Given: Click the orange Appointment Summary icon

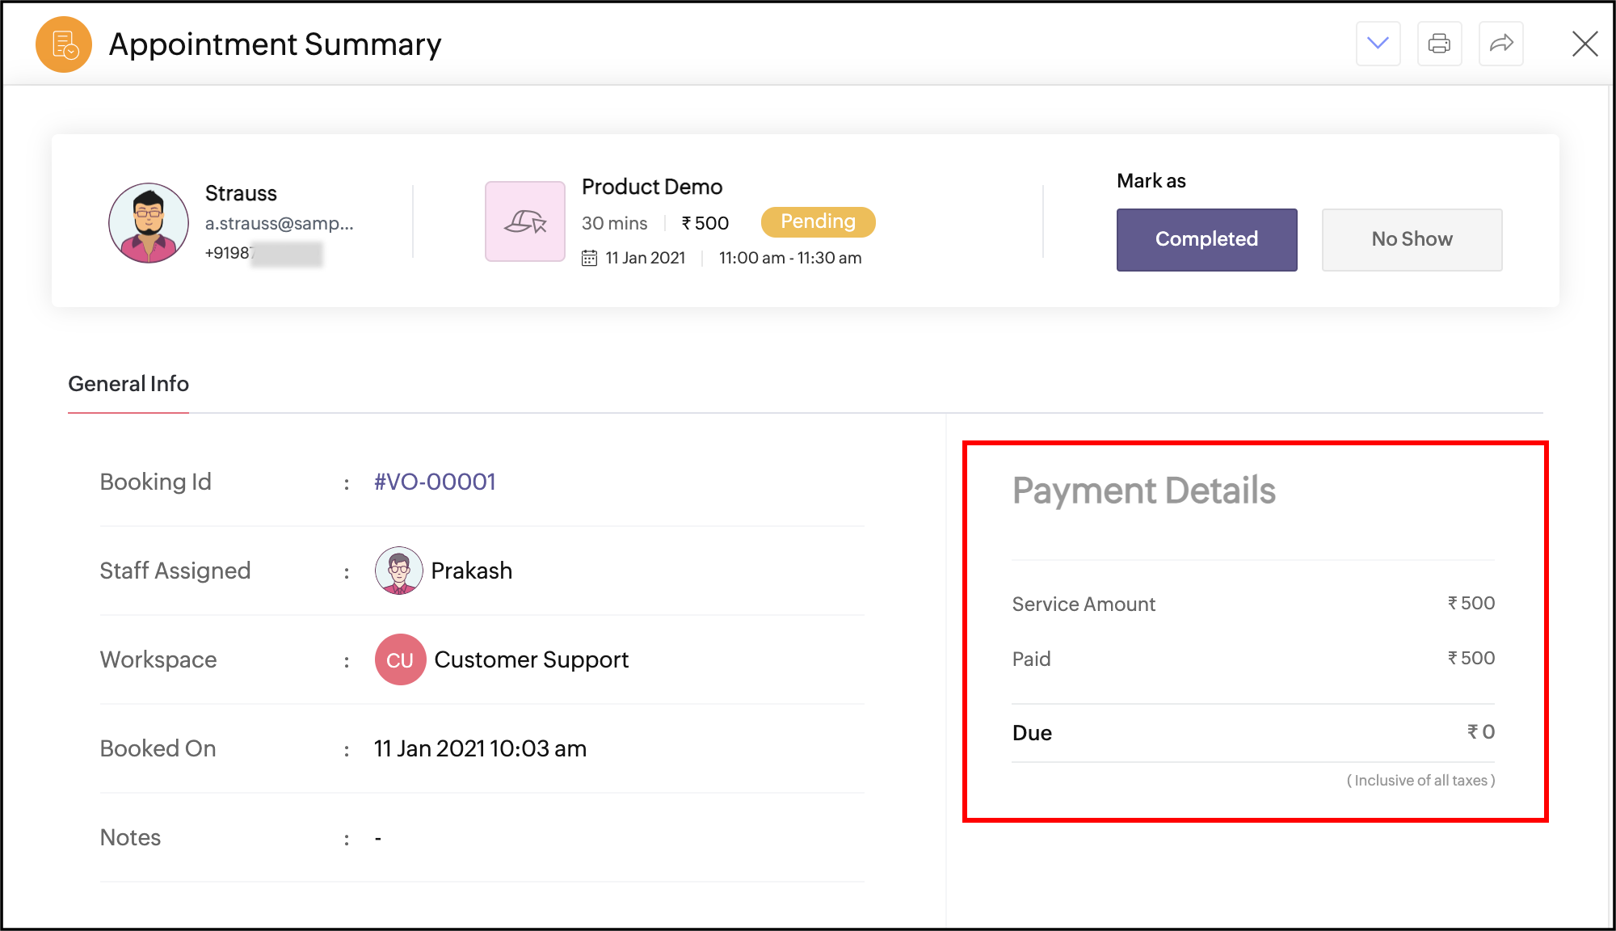Looking at the screenshot, I should pyautogui.click(x=64, y=44).
